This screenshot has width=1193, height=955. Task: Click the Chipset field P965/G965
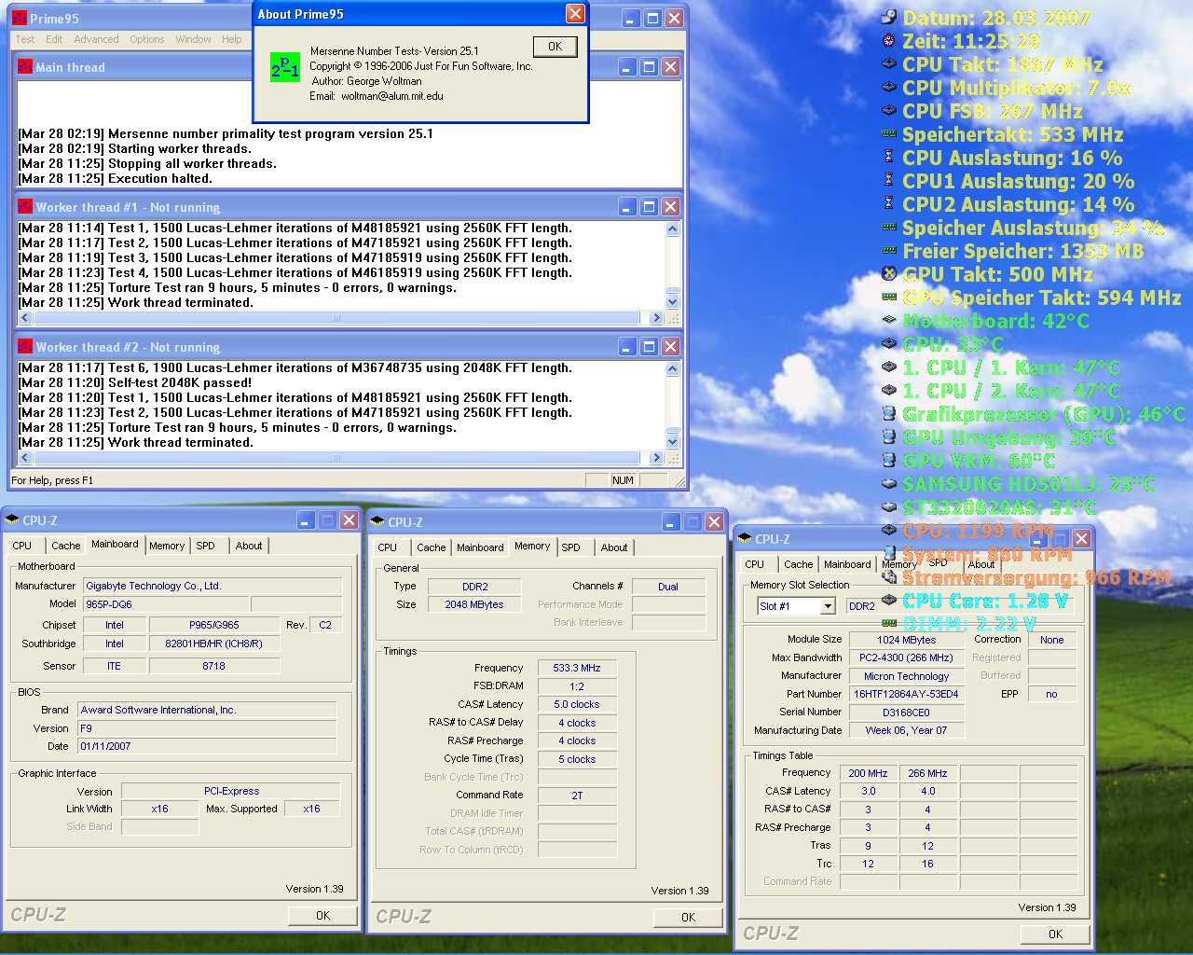(x=213, y=625)
